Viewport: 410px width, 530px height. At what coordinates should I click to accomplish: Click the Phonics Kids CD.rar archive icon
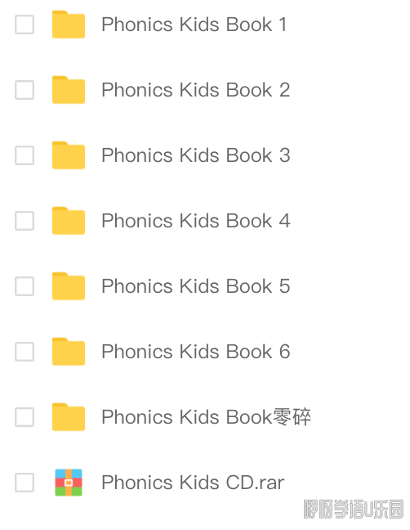coord(69,483)
